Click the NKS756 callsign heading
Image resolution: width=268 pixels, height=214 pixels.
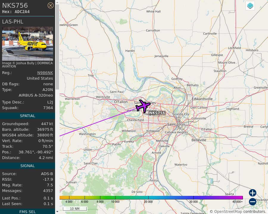pyautogui.click(x=15, y=5)
